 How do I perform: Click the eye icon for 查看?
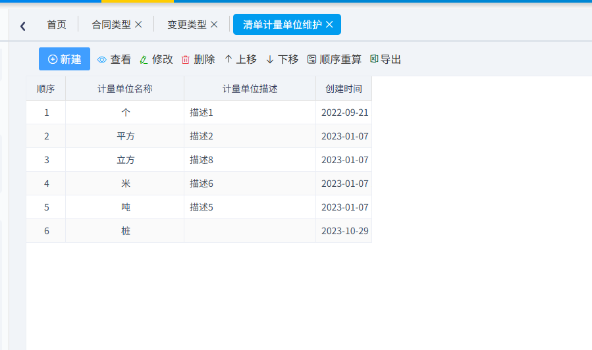pos(101,60)
